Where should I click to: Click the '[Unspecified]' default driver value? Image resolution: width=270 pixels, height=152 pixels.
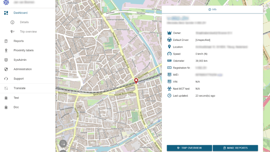pyautogui.click(x=203, y=40)
